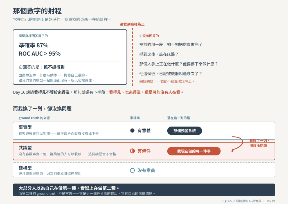Click the label 有條件 in the 共識型 row
This screenshot has height=204, width=288.
click(144, 151)
